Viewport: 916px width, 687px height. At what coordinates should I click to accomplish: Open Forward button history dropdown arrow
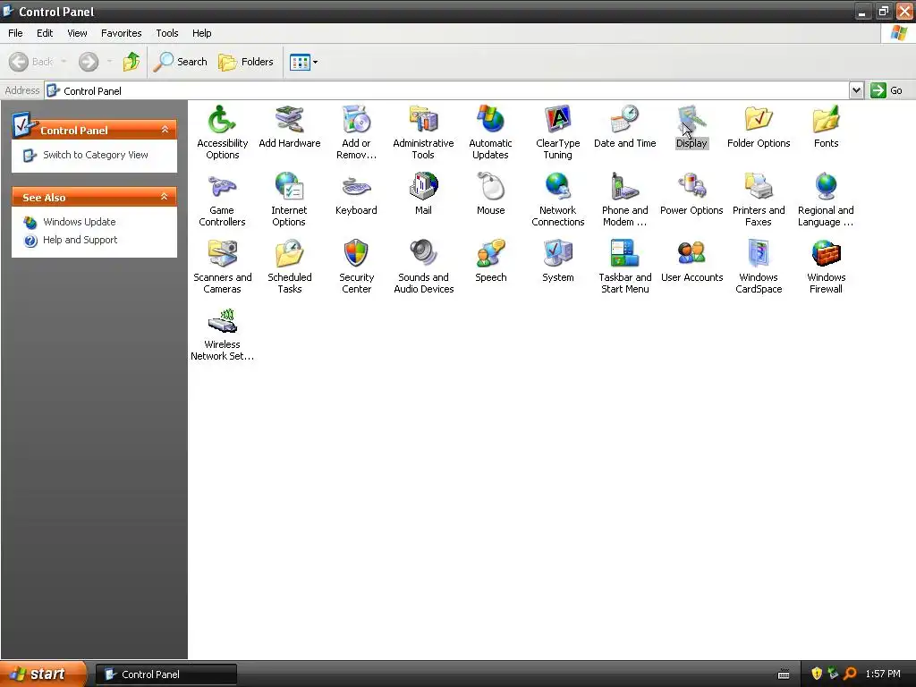coord(110,62)
